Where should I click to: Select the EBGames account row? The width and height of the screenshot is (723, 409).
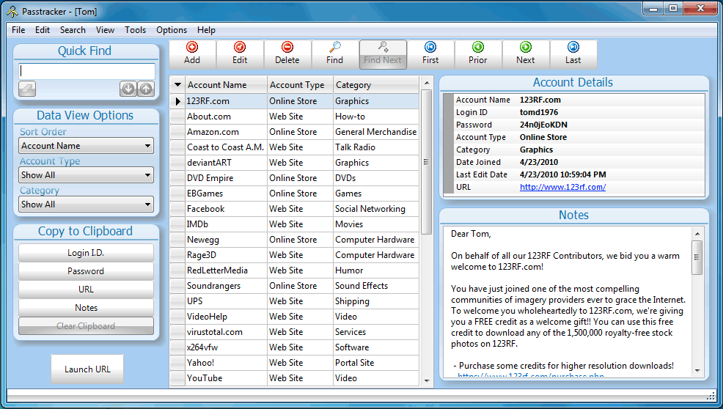tap(295, 194)
